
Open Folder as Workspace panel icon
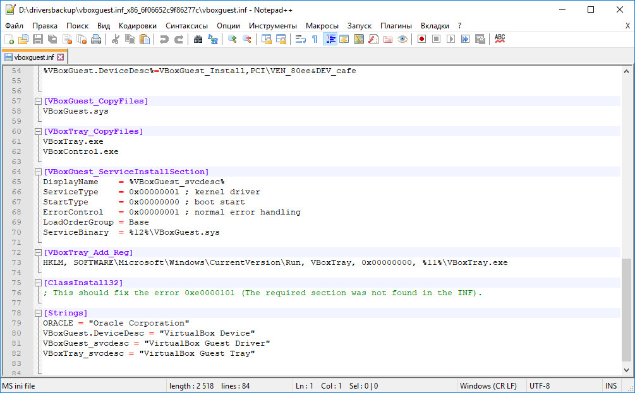pos(388,39)
